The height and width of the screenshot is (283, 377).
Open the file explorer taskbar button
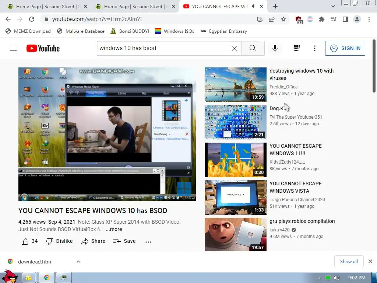pos(29,278)
